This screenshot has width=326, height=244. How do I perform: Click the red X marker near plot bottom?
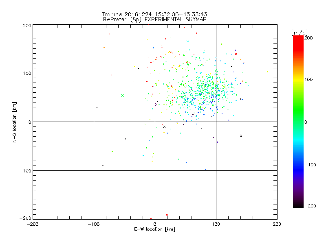167,215
